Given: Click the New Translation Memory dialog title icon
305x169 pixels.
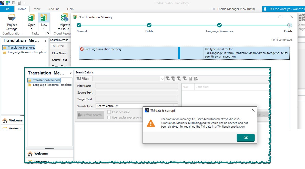Looking at the screenshot, I should coord(75,17).
